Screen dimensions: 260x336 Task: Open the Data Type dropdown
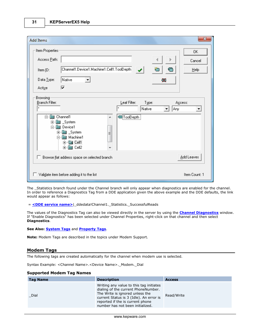(x=87, y=80)
